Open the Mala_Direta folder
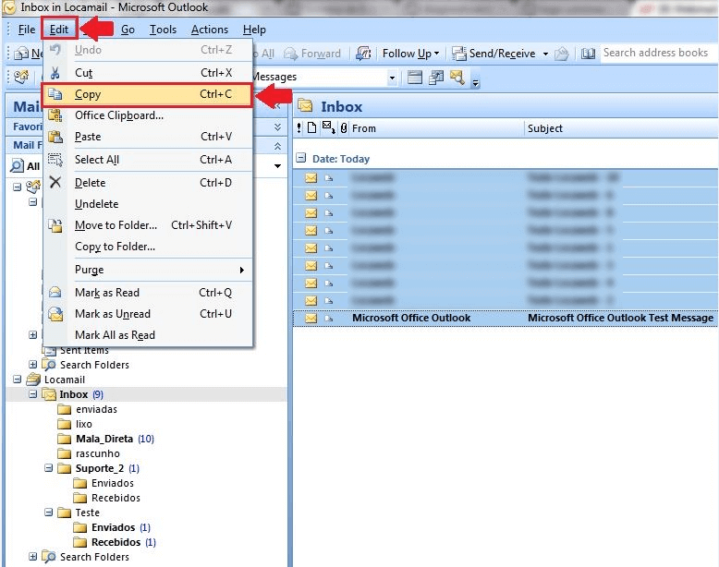 click(104, 439)
